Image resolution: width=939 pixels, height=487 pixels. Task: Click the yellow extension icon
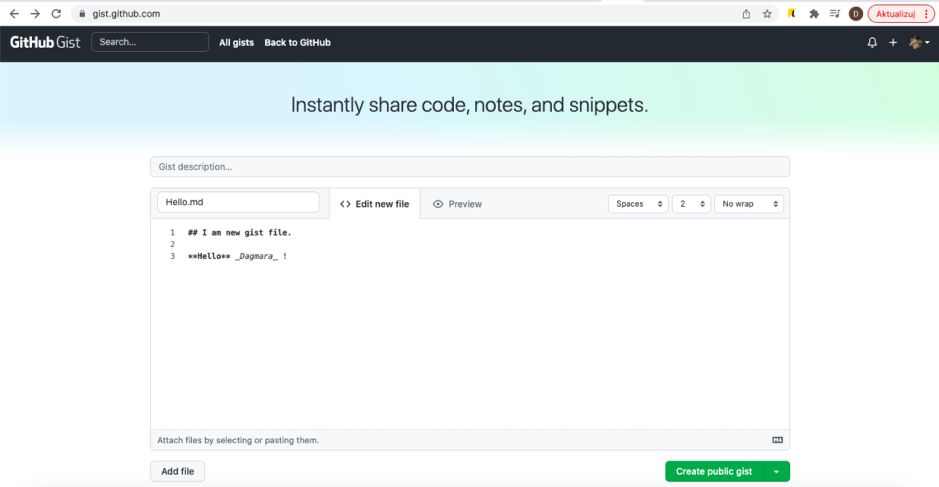click(792, 13)
